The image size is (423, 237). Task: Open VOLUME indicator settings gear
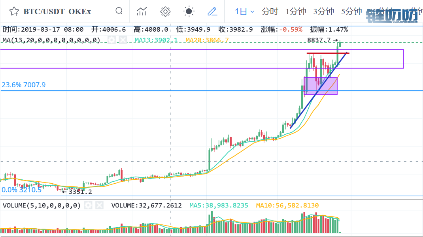coord(88,205)
